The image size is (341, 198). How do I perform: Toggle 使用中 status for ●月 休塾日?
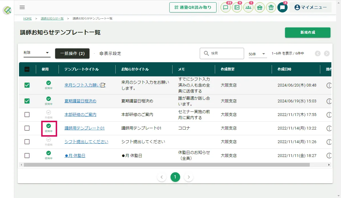[49, 155]
